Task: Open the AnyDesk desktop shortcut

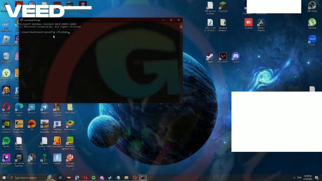Action: pyautogui.click(x=249, y=24)
